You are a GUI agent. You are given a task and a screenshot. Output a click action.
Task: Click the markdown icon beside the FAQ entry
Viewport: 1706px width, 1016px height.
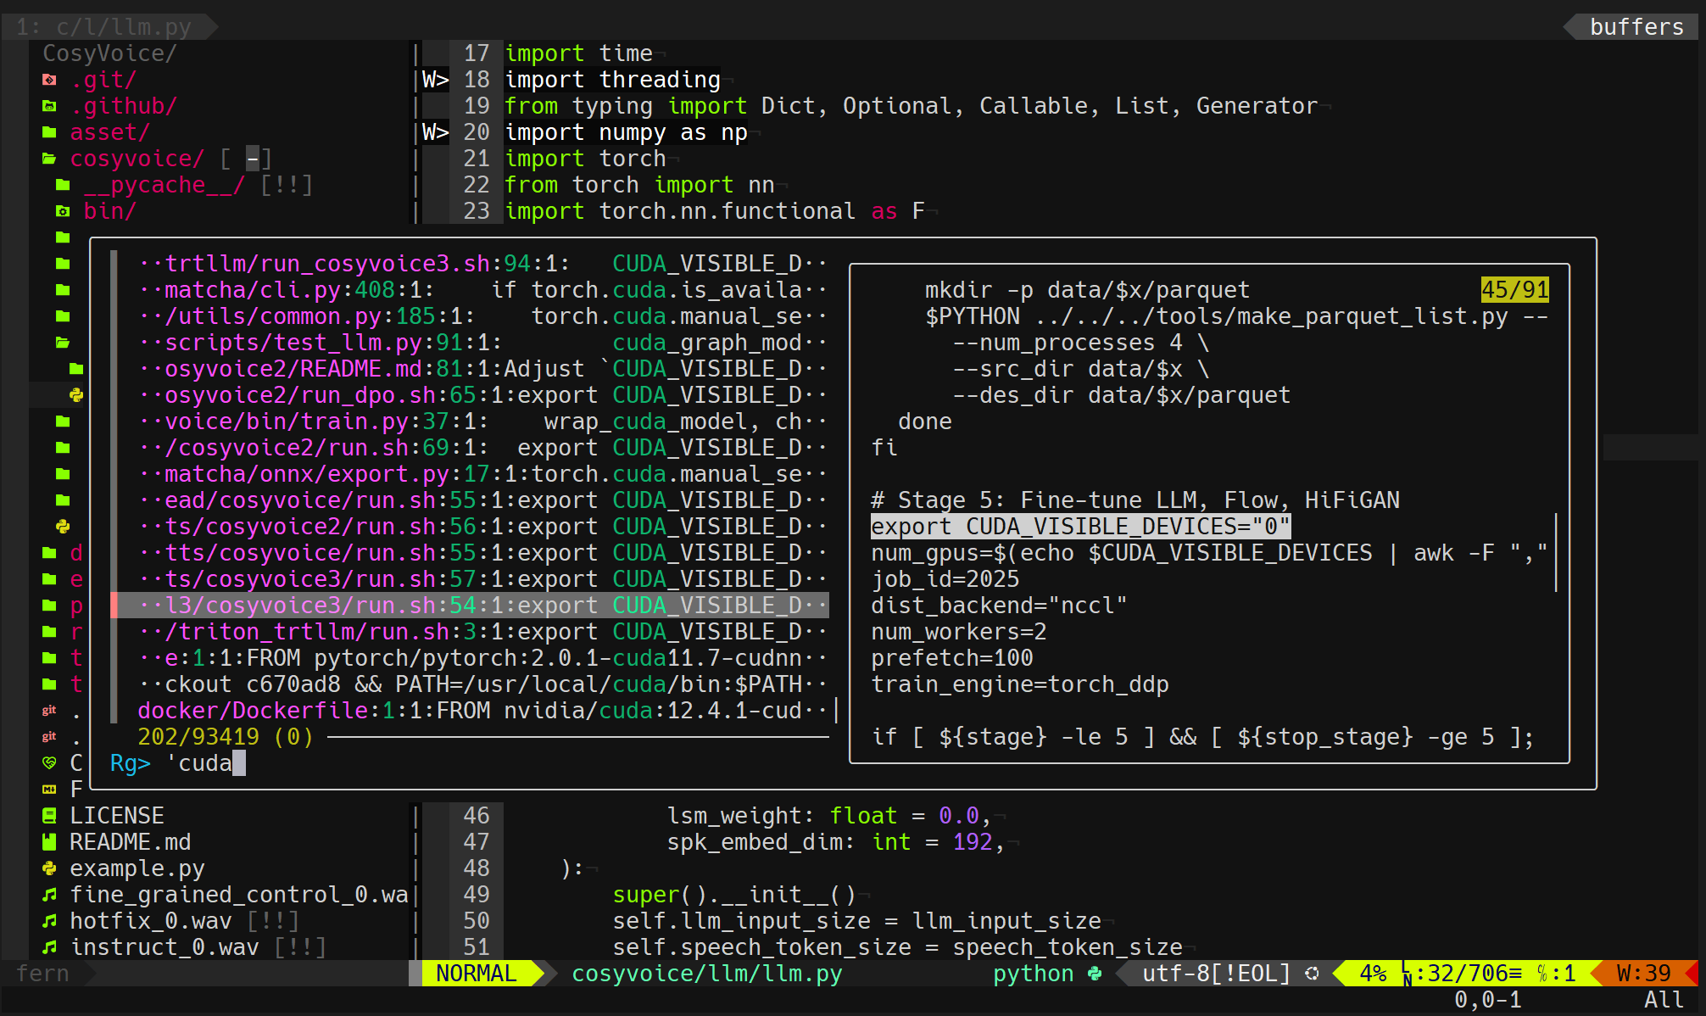click(x=49, y=789)
